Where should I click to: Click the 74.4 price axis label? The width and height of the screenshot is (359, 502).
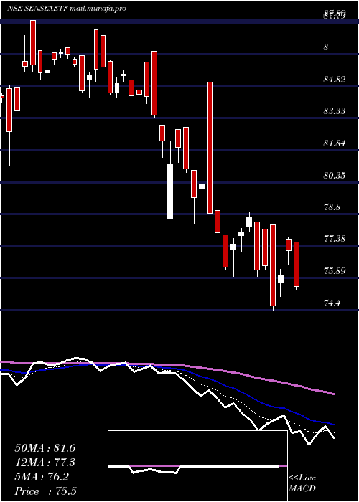point(332,303)
